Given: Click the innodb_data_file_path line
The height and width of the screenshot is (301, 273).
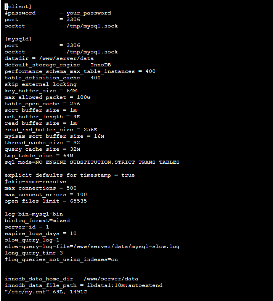Looking at the screenshot, I should pos(84,285).
